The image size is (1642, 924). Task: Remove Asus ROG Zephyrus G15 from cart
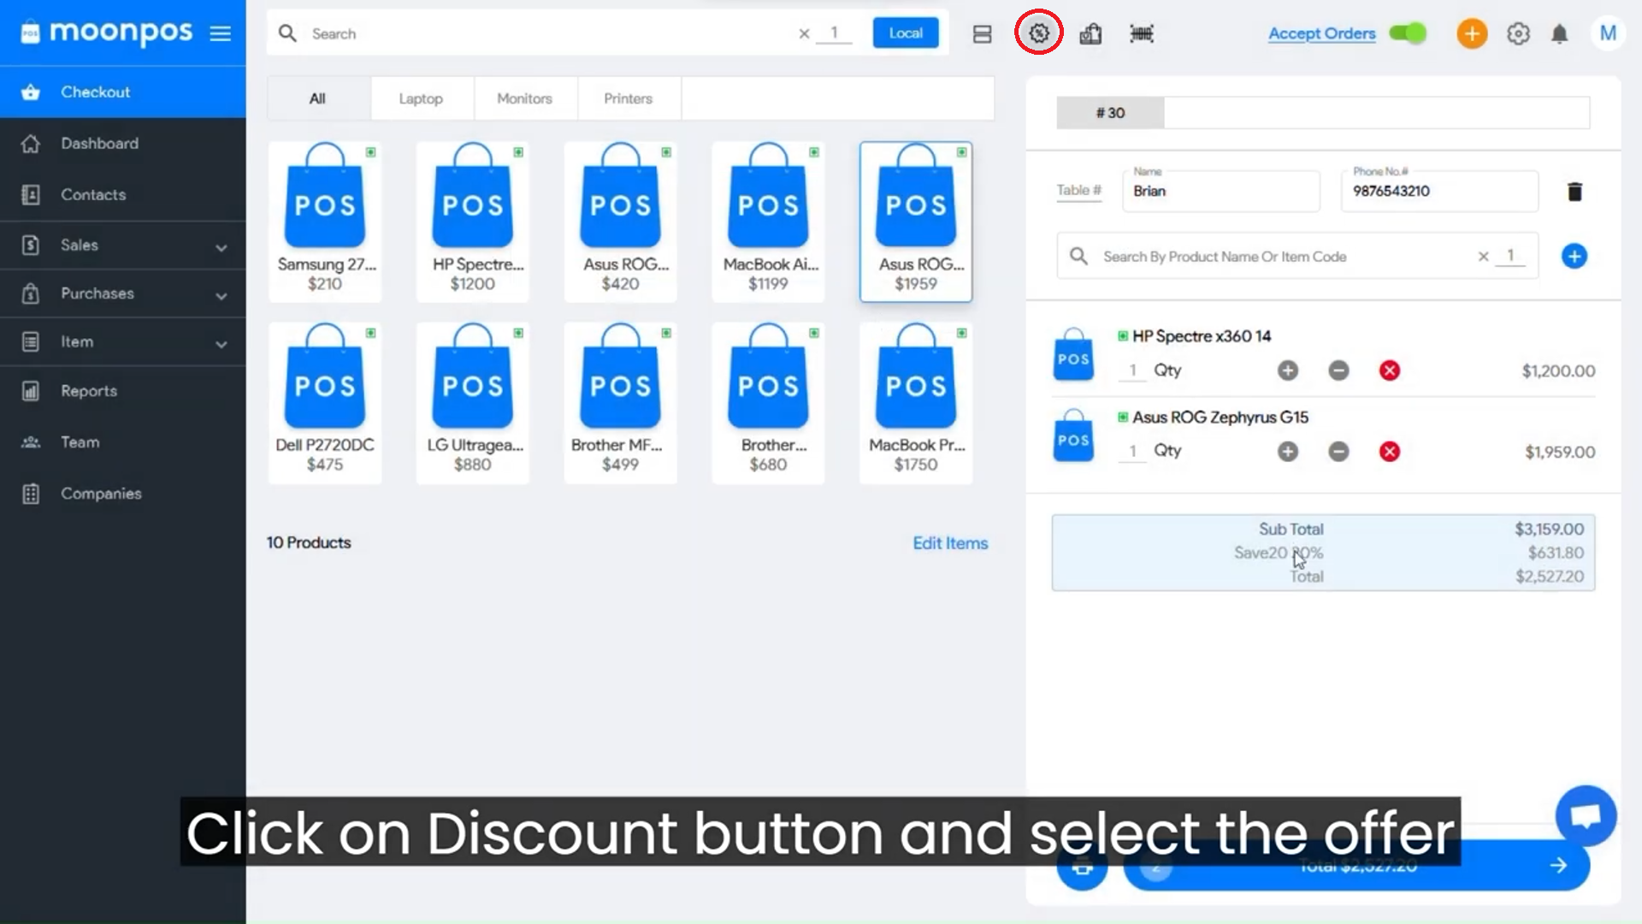pos(1390,452)
